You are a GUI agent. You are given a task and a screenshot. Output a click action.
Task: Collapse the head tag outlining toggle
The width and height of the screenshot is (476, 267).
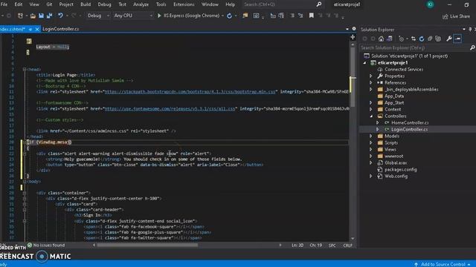coord(25,69)
